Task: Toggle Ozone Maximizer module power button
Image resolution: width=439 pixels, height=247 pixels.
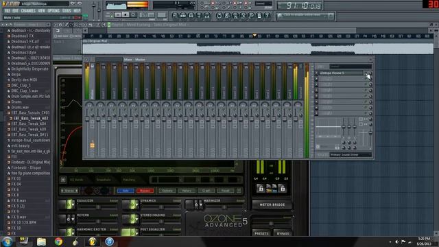Action: 195,204
